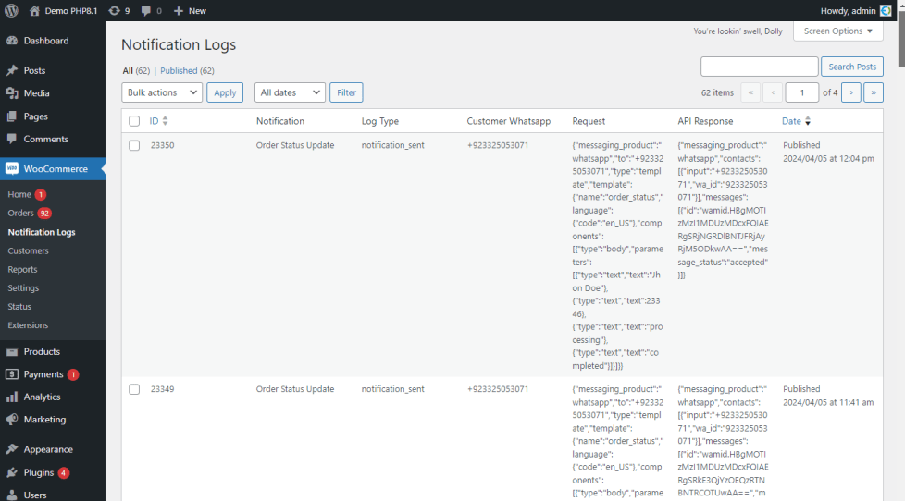Open the Orders submenu item
Screen dimensions: 905x501
20,214
